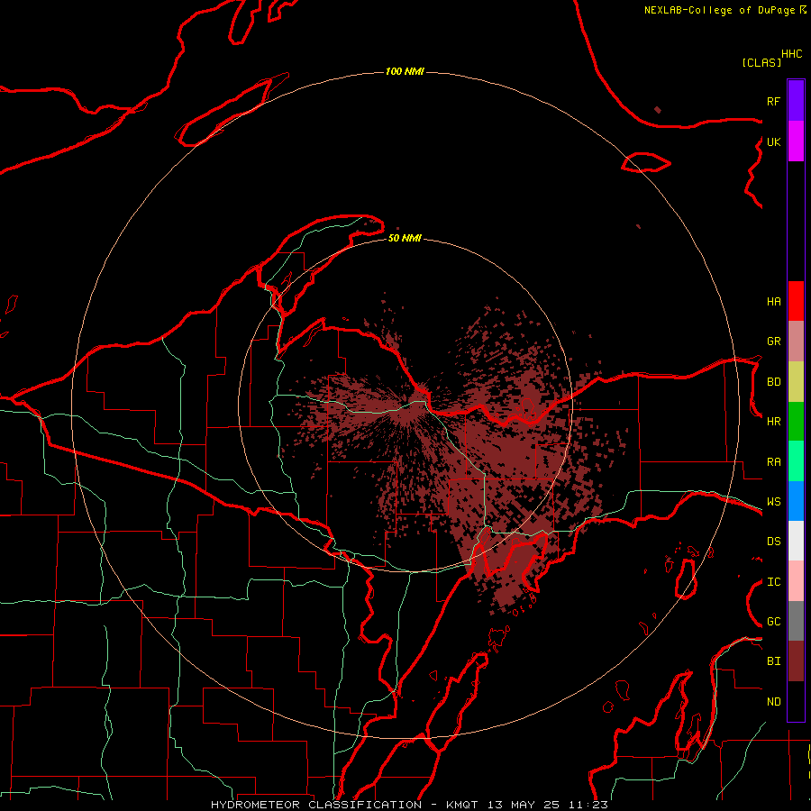811x811 pixels.
Task: Click the ND legend label
Action: pos(773,702)
